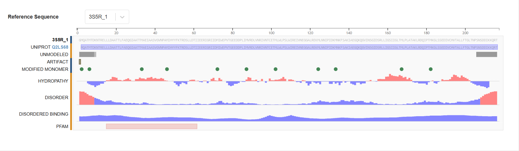
Task: Select the left gray UNMODELED region bar
Action: pos(87,55)
